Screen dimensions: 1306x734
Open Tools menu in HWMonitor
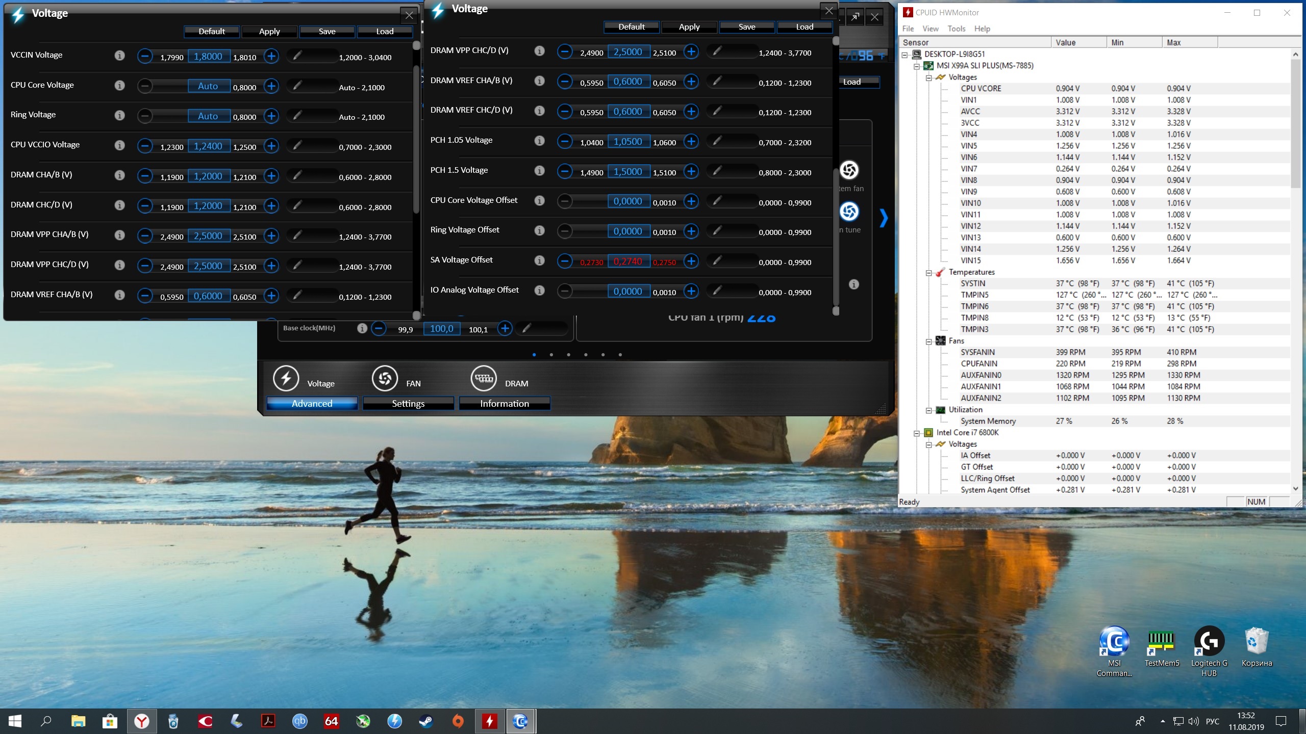point(956,29)
